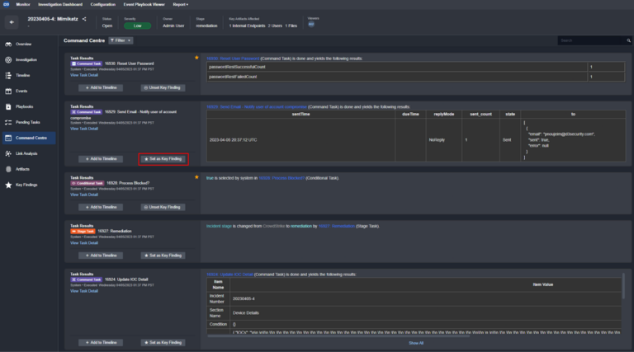634x352 pixels.
Task: Open the Artifacts sidebar icon
Action: [x=8, y=169]
